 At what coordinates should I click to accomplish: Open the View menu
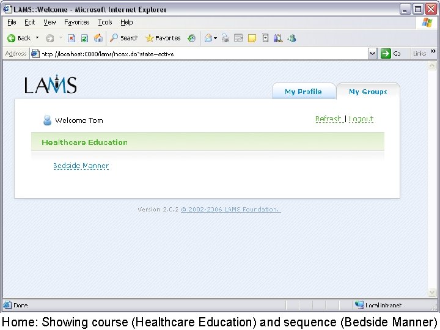(50, 22)
